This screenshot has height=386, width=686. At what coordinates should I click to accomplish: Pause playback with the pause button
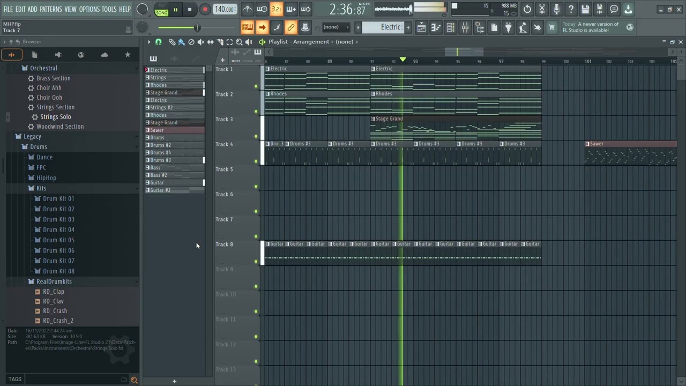pyautogui.click(x=175, y=10)
